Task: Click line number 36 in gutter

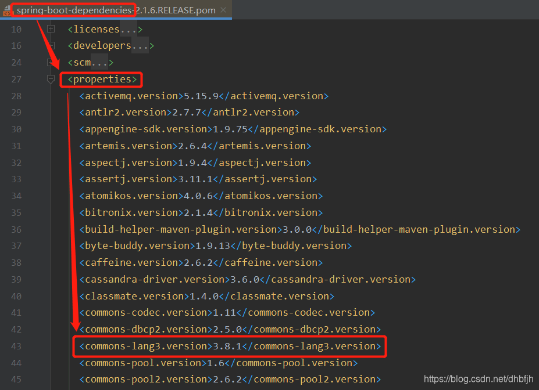Action: coord(16,230)
